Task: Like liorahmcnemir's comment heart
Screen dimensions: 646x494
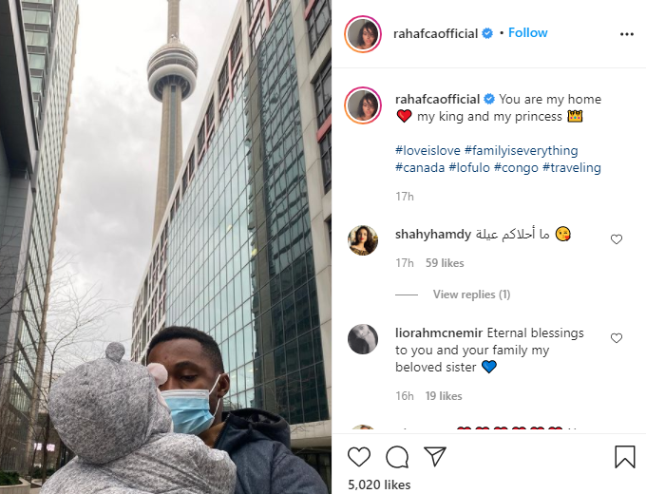Action: click(x=617, y=338)
